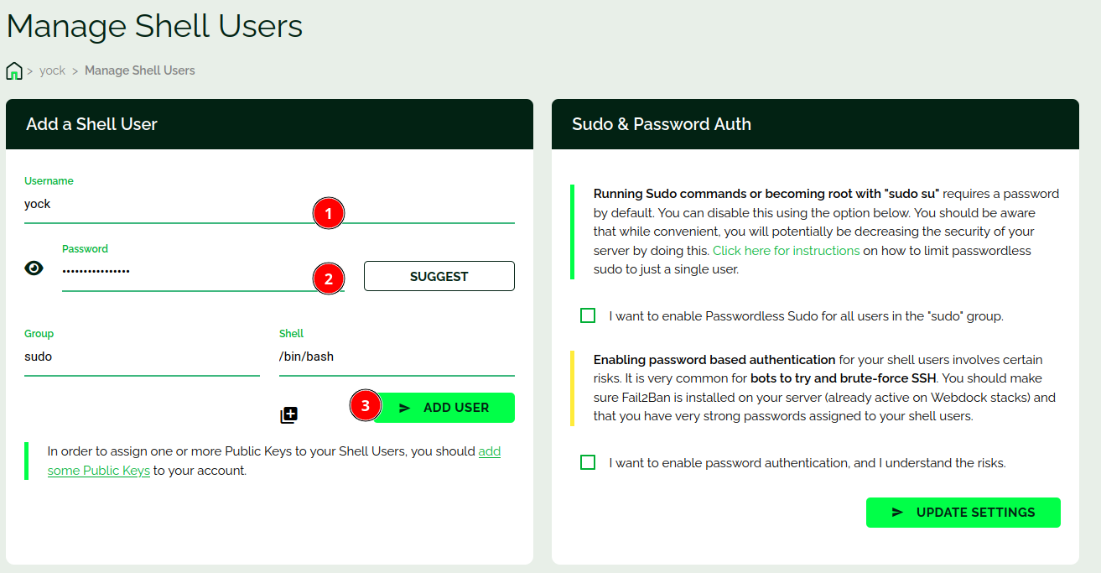Click the plus icon beside Add User
Screen dimensions: 1101x573
288,414
